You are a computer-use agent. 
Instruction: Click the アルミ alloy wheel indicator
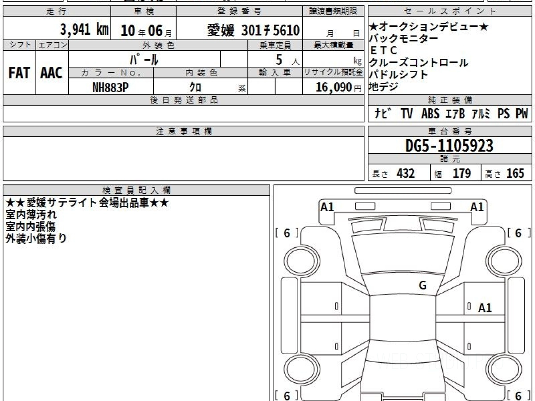click(481, 114)
